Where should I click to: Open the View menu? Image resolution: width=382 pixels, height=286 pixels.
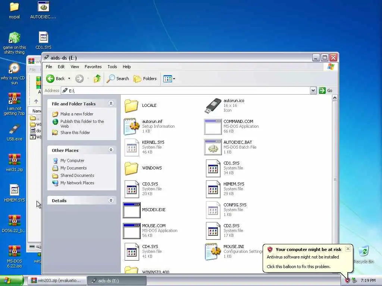tap(75, 67)
